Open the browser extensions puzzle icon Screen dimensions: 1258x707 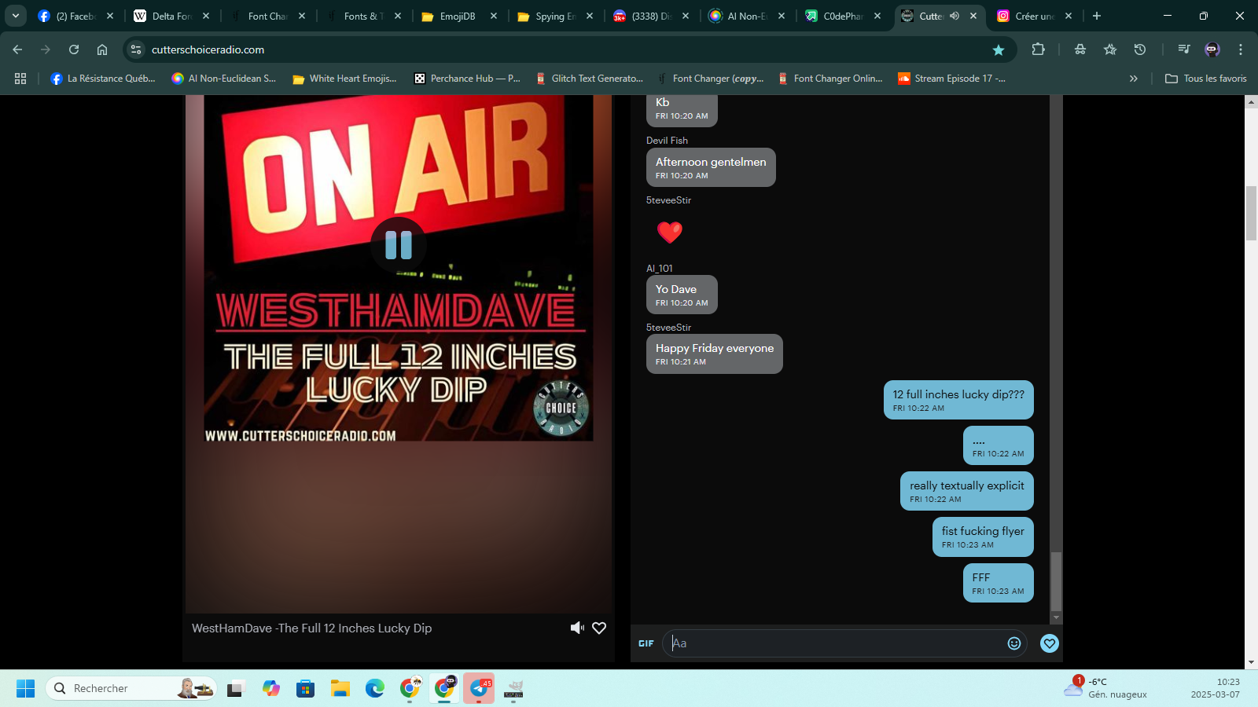(x=1038, y=49)
